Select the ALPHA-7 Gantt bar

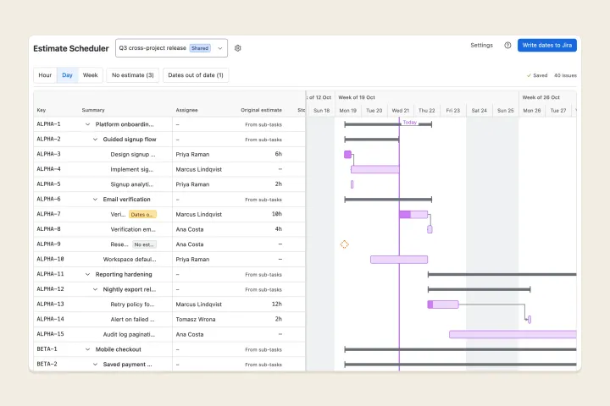[413, 215]
